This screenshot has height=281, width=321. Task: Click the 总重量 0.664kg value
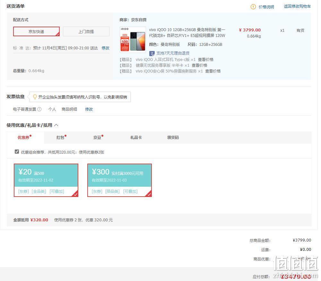pyautogui.click(x=36, y=71)
